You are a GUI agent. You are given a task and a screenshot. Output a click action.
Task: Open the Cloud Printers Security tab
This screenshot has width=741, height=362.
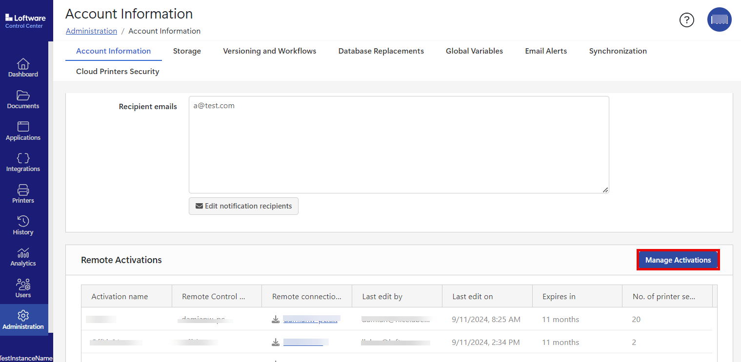tap(118, 72)
